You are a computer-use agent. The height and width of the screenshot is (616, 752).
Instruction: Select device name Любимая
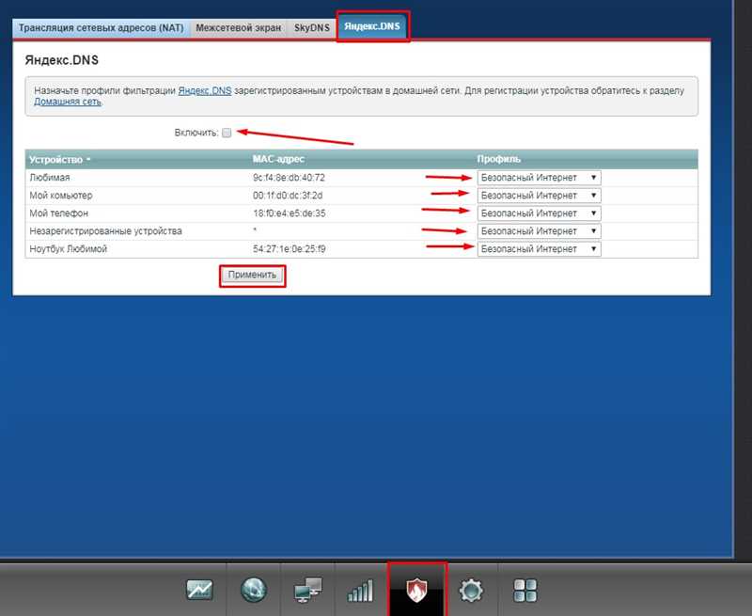[50, 178]
